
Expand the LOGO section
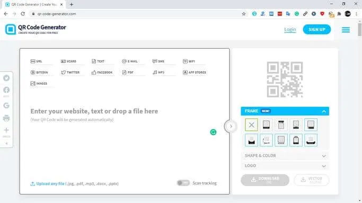click(285, 165)
